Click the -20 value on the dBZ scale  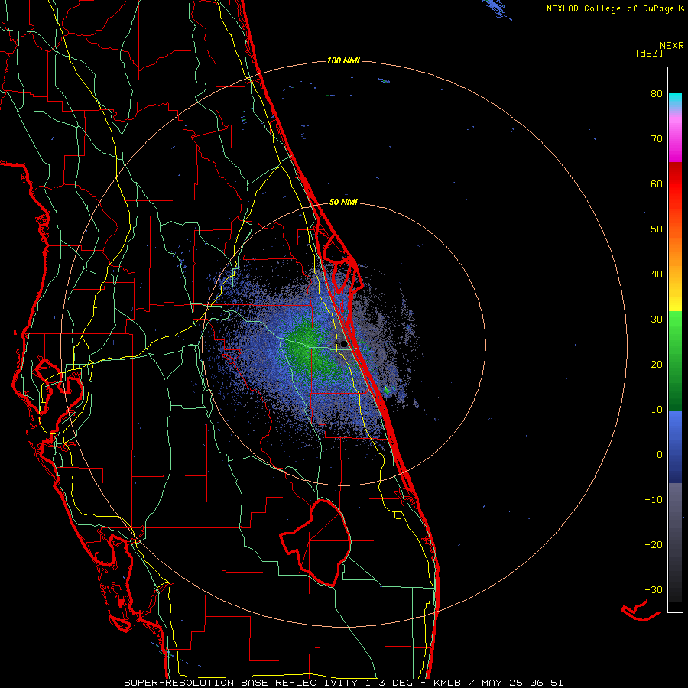click(654, 545)
